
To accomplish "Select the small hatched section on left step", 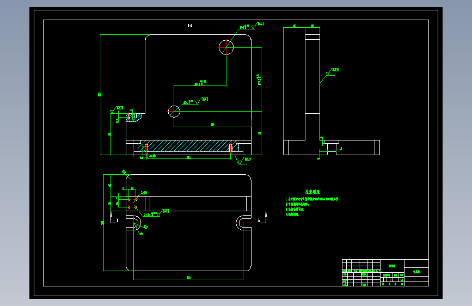I will (133, 117).
